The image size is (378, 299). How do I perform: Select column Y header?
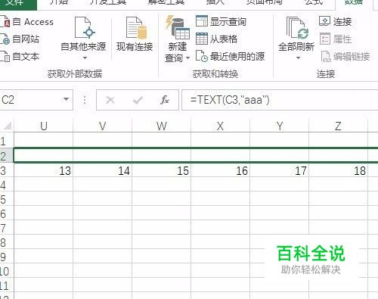coord(280,126)
